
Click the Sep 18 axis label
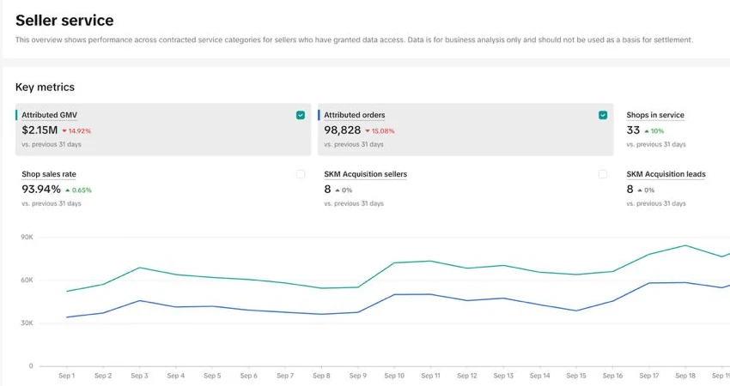685,376
